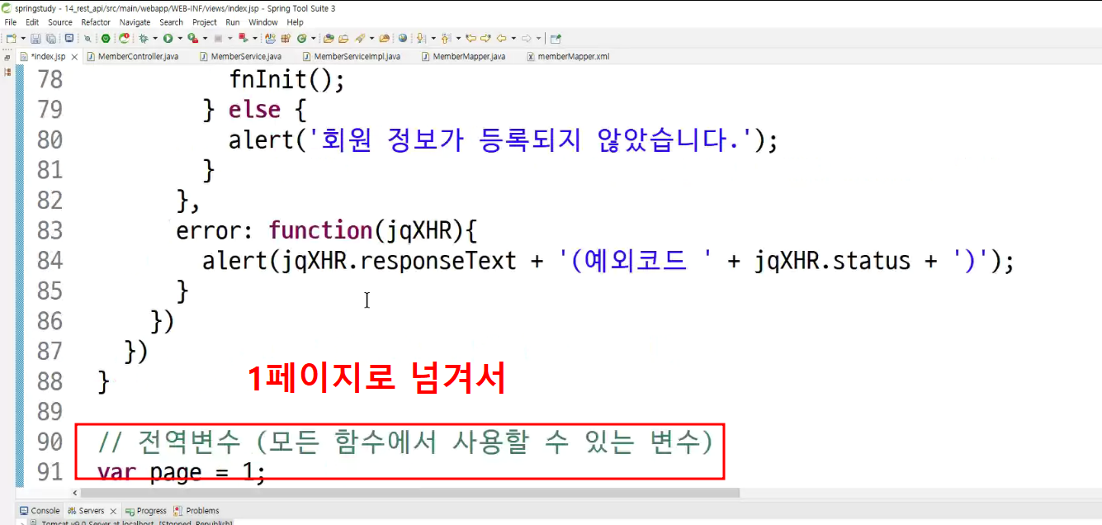Click the '} else {' line 79
Viewport: 1102px width, 525px height.
pyautogui.click(x=254, y=110)
